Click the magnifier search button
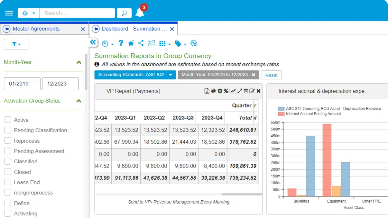 pos(124,13)
